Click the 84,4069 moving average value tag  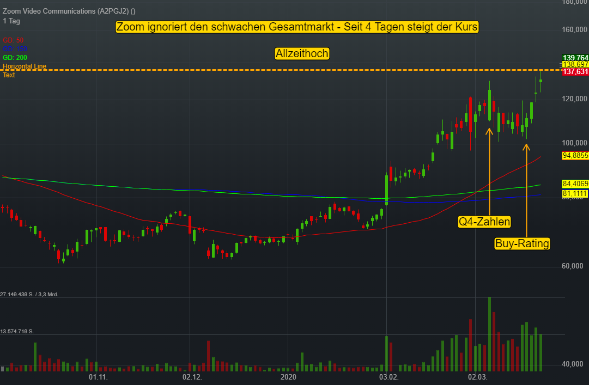pos(575,184)
